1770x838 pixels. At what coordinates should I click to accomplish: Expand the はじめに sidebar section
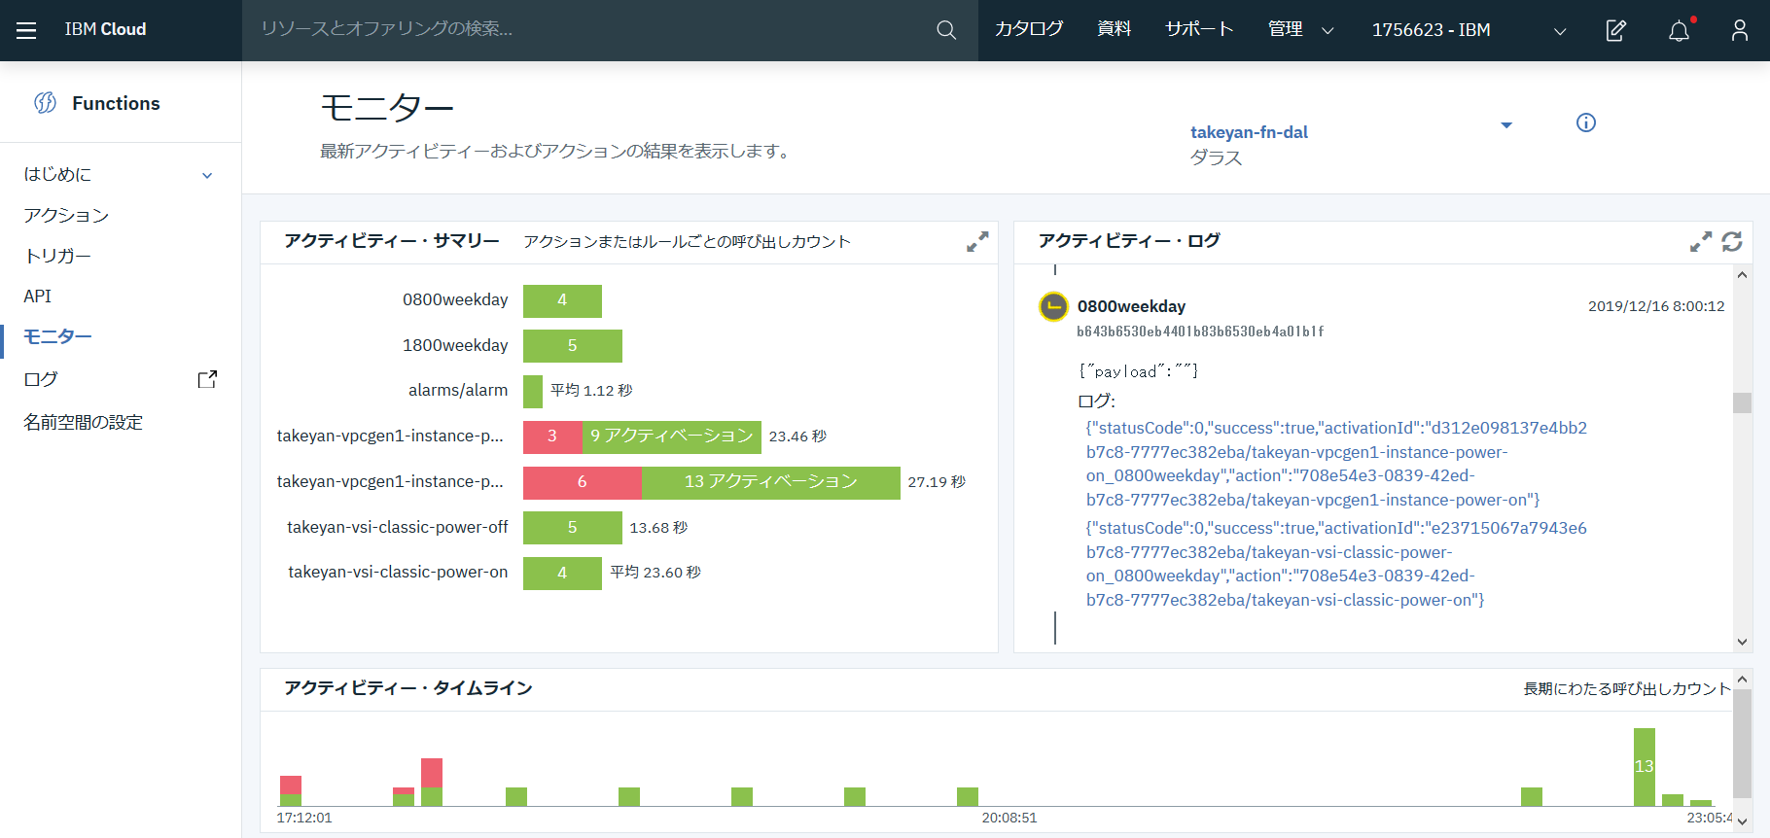point(207,175)
